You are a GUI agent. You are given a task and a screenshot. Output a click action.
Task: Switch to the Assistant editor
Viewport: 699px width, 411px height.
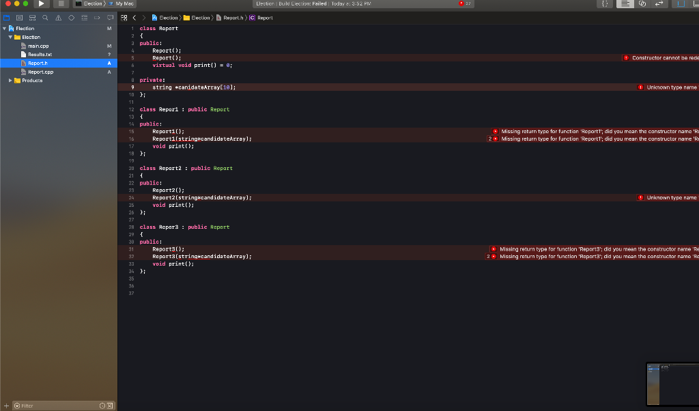tap(642, 3)
